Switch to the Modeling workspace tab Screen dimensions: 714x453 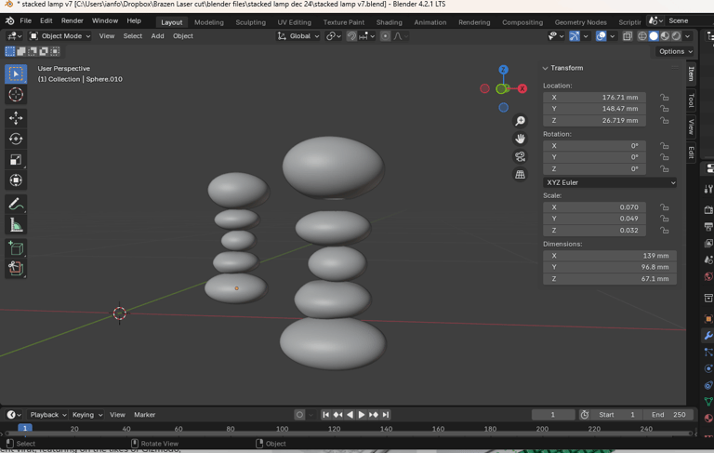tap(209, 22)
